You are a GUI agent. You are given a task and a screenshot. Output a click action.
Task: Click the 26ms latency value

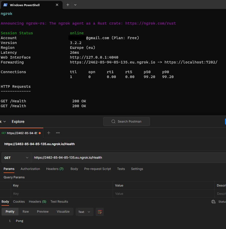(75, 52)
